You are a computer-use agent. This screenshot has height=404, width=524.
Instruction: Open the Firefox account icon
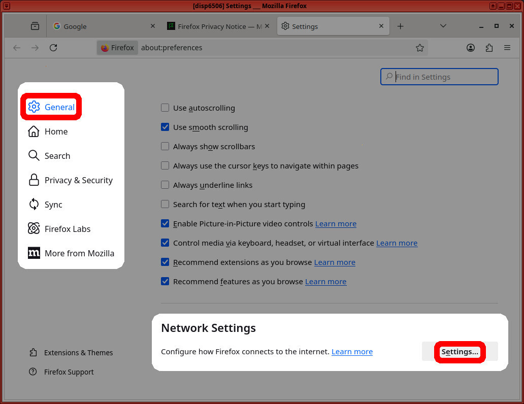coord(471,48)
